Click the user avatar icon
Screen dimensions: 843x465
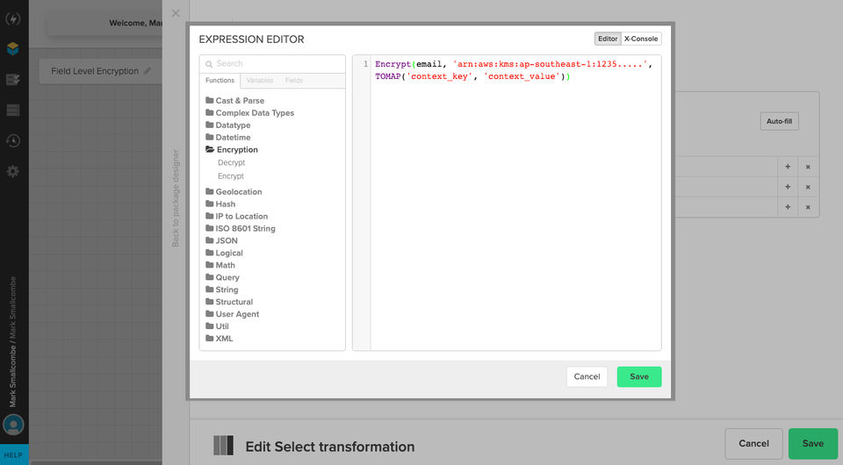pyautogui.click(x=13, y=426)
